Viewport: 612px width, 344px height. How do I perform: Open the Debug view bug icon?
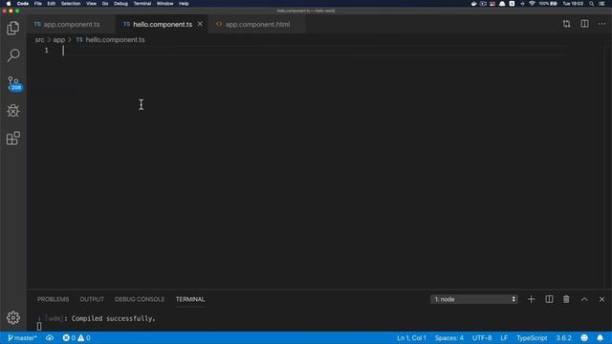tap(13, 111)
